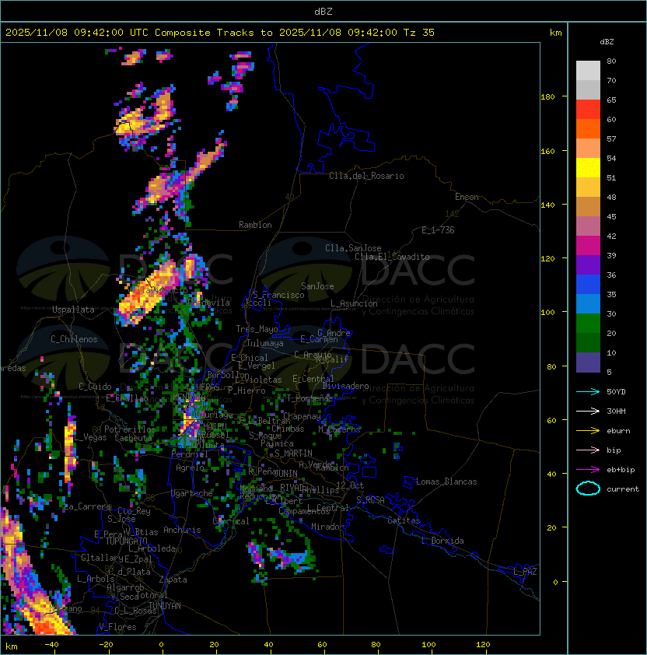The width and height of the screenshot is (647, 655).
Task: Click the 'Potrerillos' map label
Action: click(130, 429)
